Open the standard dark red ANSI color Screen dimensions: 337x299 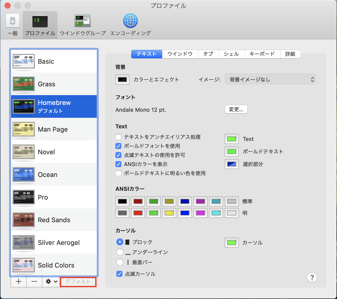point(138,201)
